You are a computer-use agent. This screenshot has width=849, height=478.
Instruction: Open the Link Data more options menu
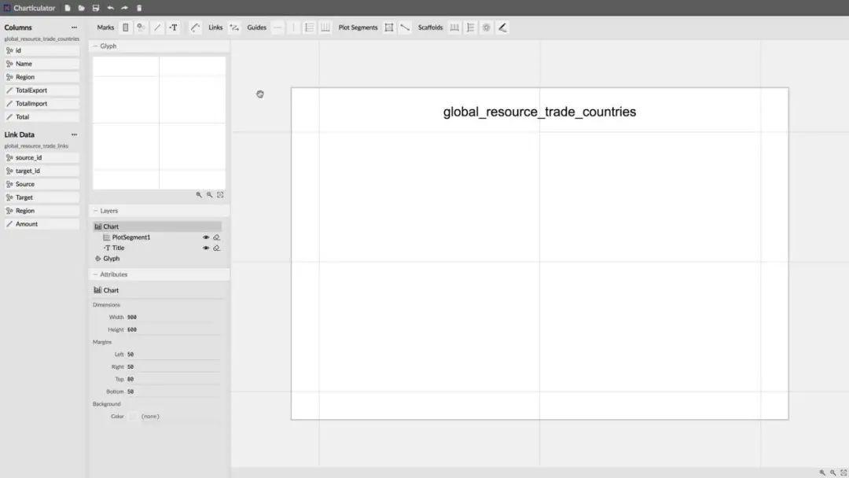tap(74, 134)
